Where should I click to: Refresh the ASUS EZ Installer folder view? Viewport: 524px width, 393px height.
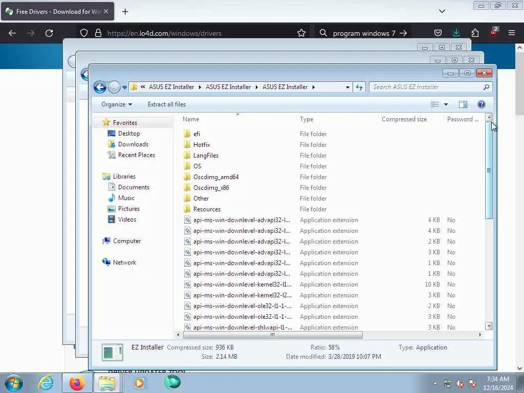pyautogui.click(x=359, y=87)
